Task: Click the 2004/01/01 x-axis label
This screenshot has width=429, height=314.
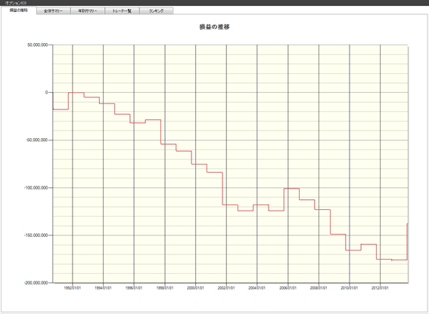Action: point(257,288)
